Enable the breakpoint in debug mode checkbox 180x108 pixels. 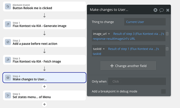163,91
